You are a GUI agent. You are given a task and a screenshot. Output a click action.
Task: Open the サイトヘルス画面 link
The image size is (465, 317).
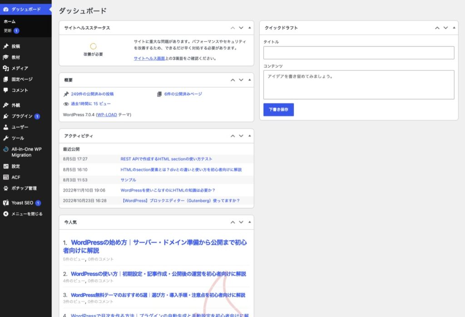(x=149, y=59)
